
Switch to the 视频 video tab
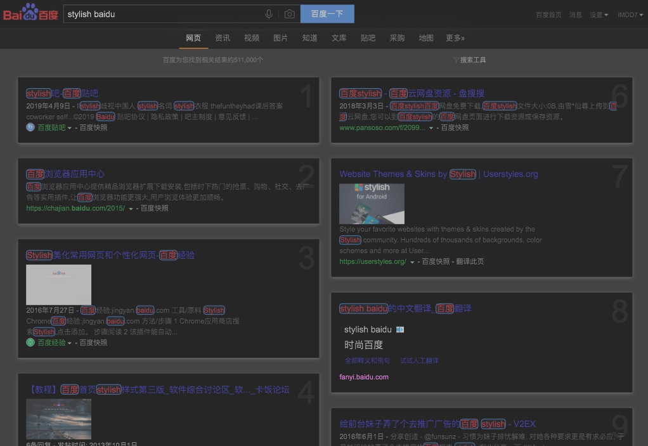click(251, 38)
